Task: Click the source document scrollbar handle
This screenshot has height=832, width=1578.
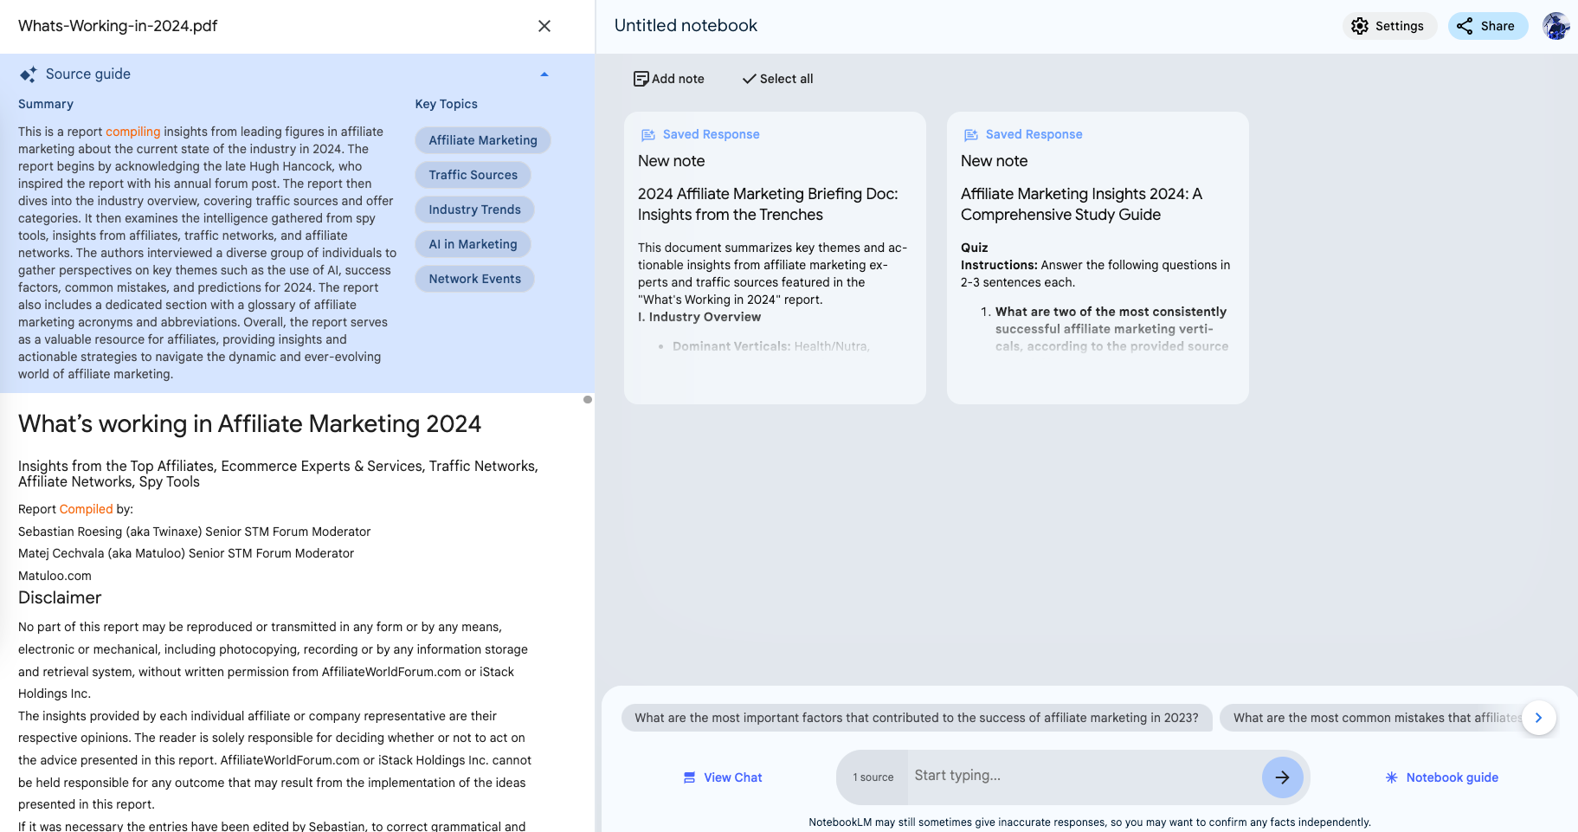Action: click(588, 399)
